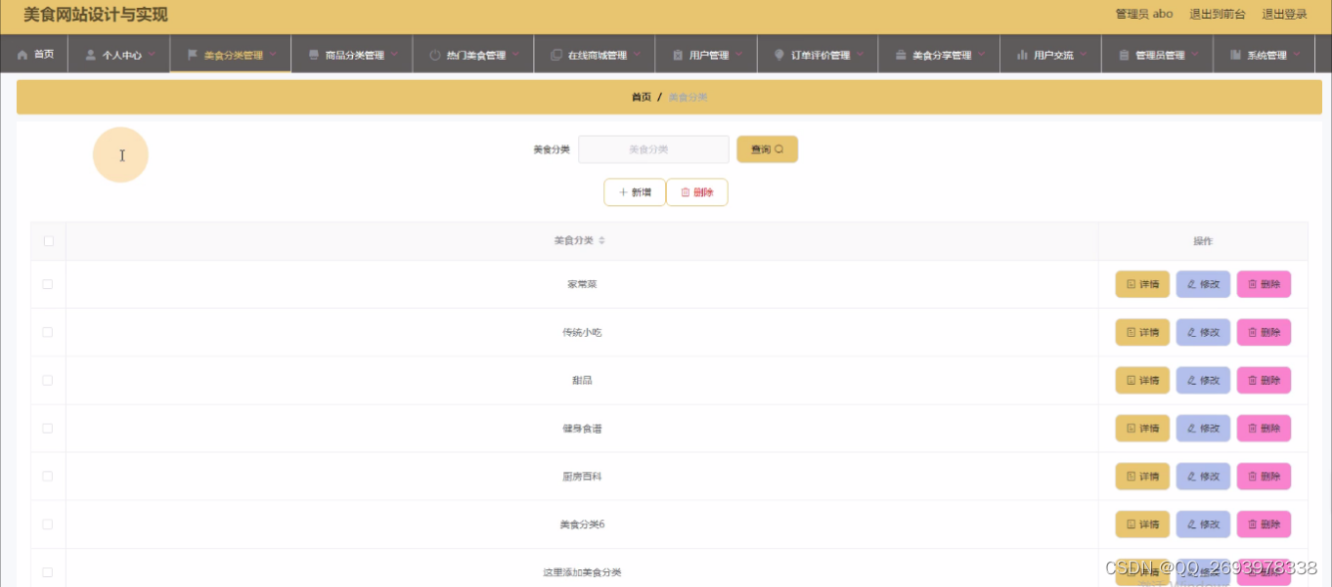Click the 家常菜 cell text
Viewport: 1332px width, 587px height.
click(582, 284)
